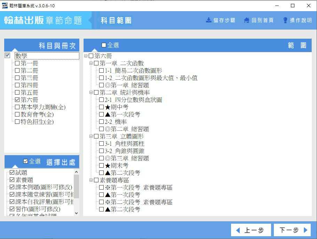
Task: Check 2-2_機率 checkbox
Action: (102, 121)
